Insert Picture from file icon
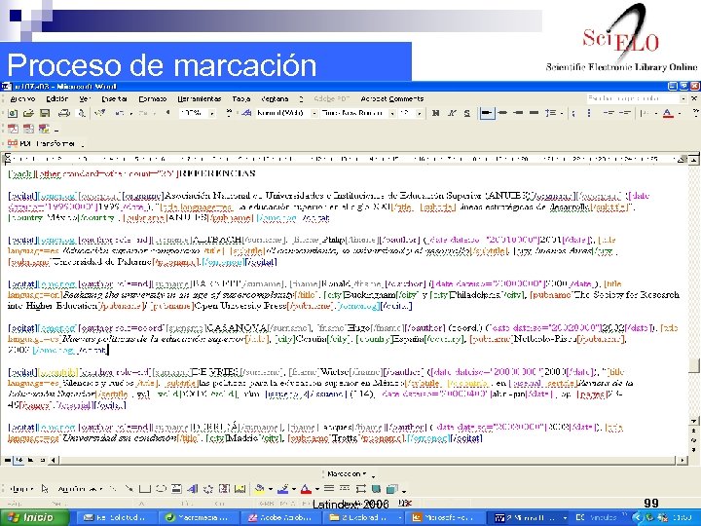Image resolution: width=701 pixels, height=526 pixels. click(240, 489)
